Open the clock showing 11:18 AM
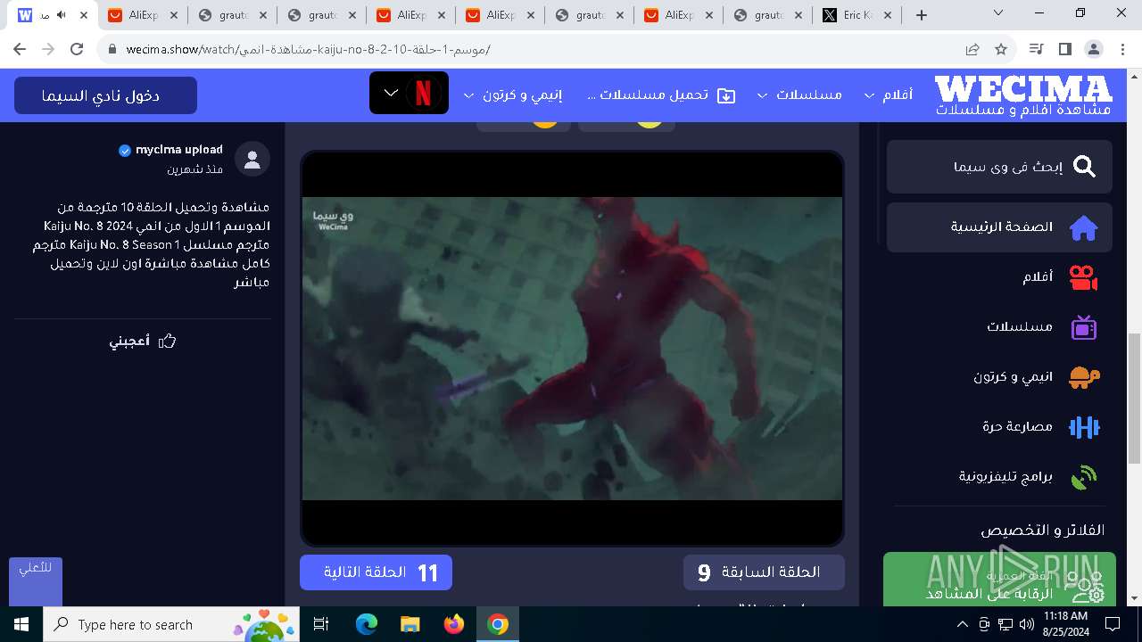The height and width of the screenshot is (642, 1142). pos(1065,624)
